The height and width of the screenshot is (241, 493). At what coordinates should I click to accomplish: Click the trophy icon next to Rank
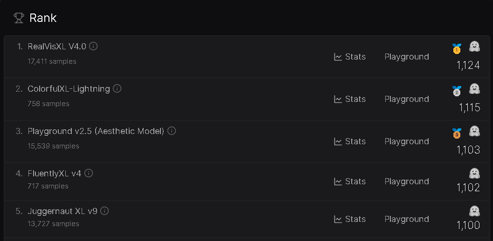pyautogui.click(x=19, y=18)
